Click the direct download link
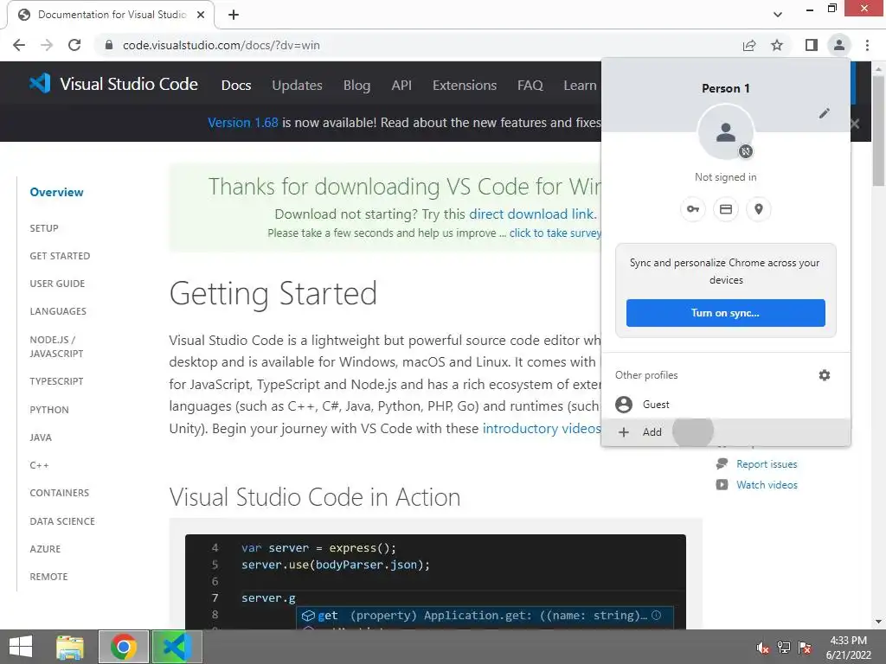This screenshot has height=664, width=886. click(531, 214)
